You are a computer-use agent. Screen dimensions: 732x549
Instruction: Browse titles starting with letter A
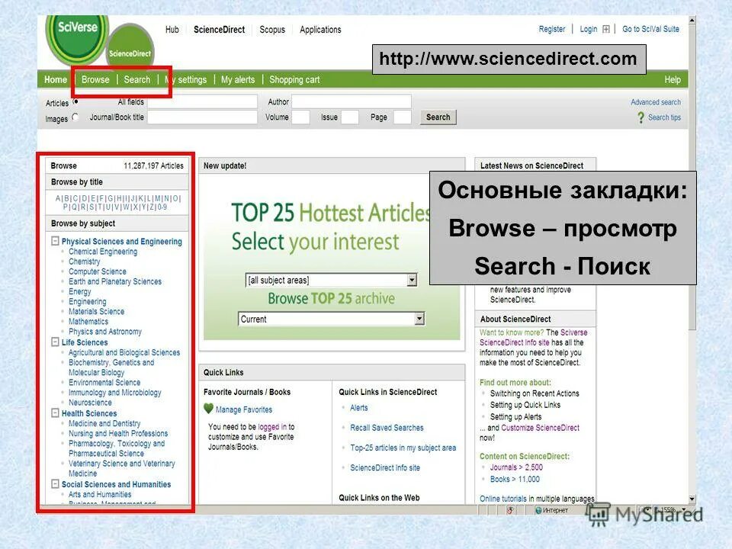click(x=58, y=198)
